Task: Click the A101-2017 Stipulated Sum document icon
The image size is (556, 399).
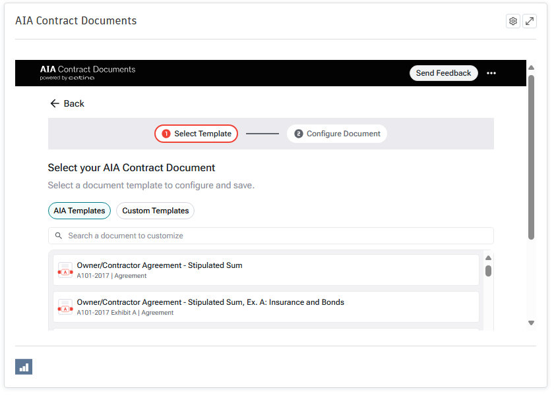Action: click(x=65, y=271)
